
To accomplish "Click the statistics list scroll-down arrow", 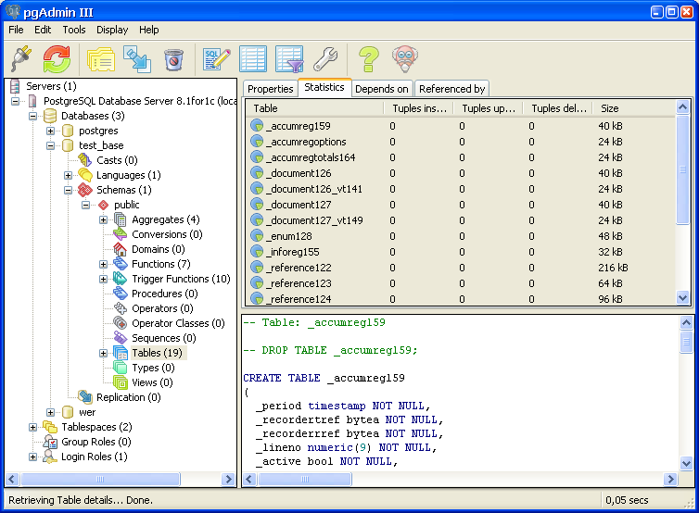I will (683, 298).
